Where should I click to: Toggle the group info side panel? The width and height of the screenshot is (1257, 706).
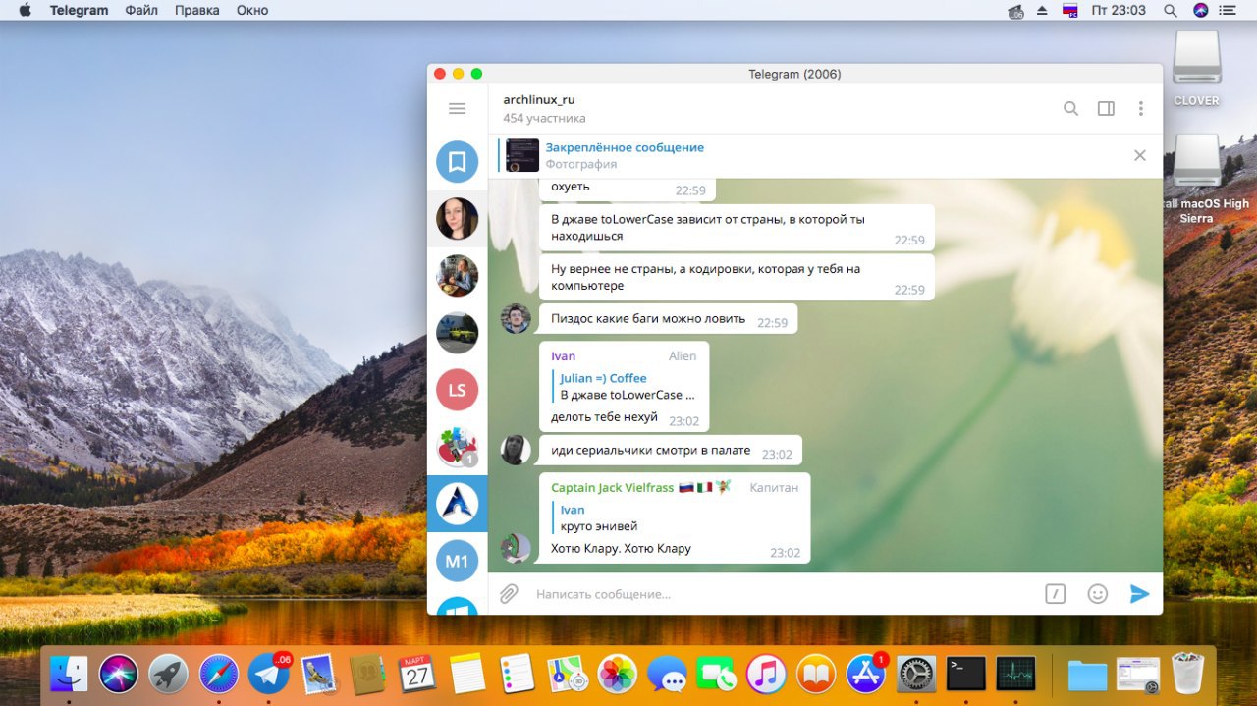coord(1106,109)
